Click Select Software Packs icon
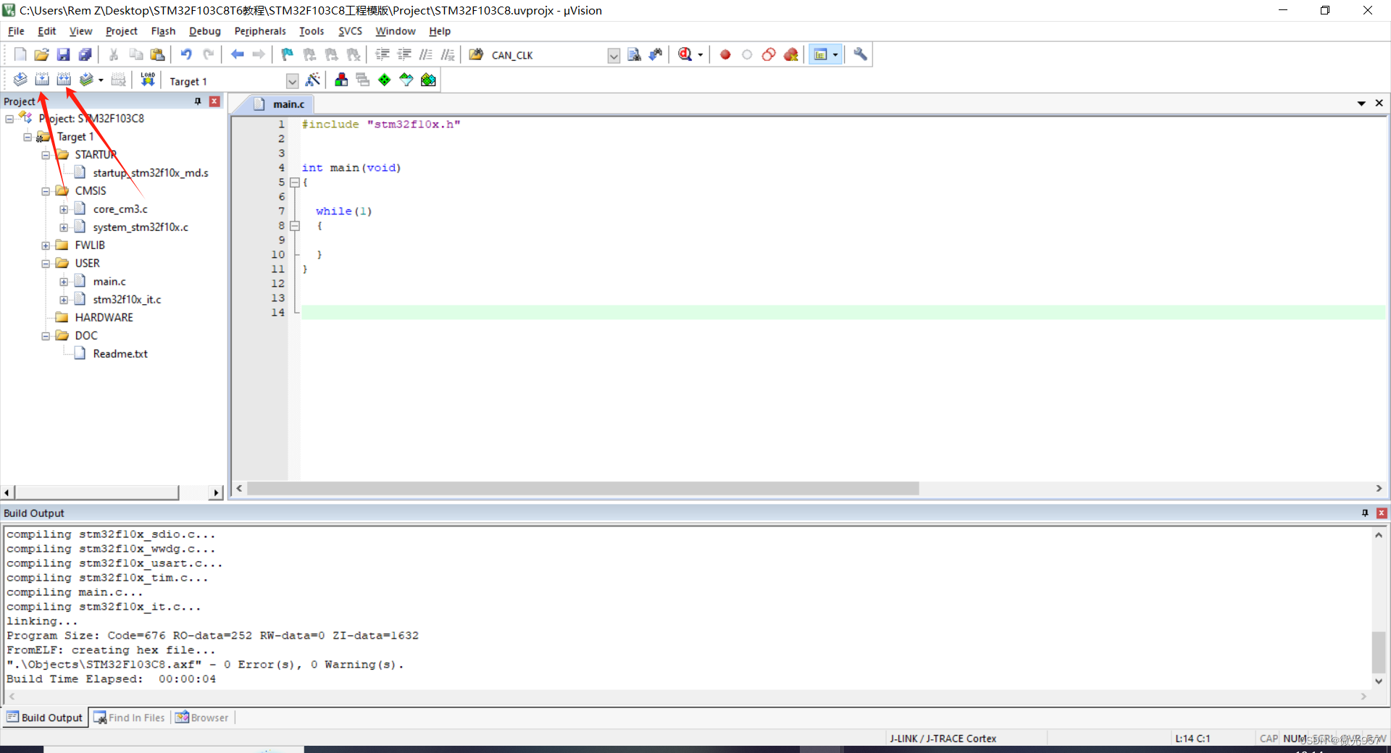 (x=406, y=80)
